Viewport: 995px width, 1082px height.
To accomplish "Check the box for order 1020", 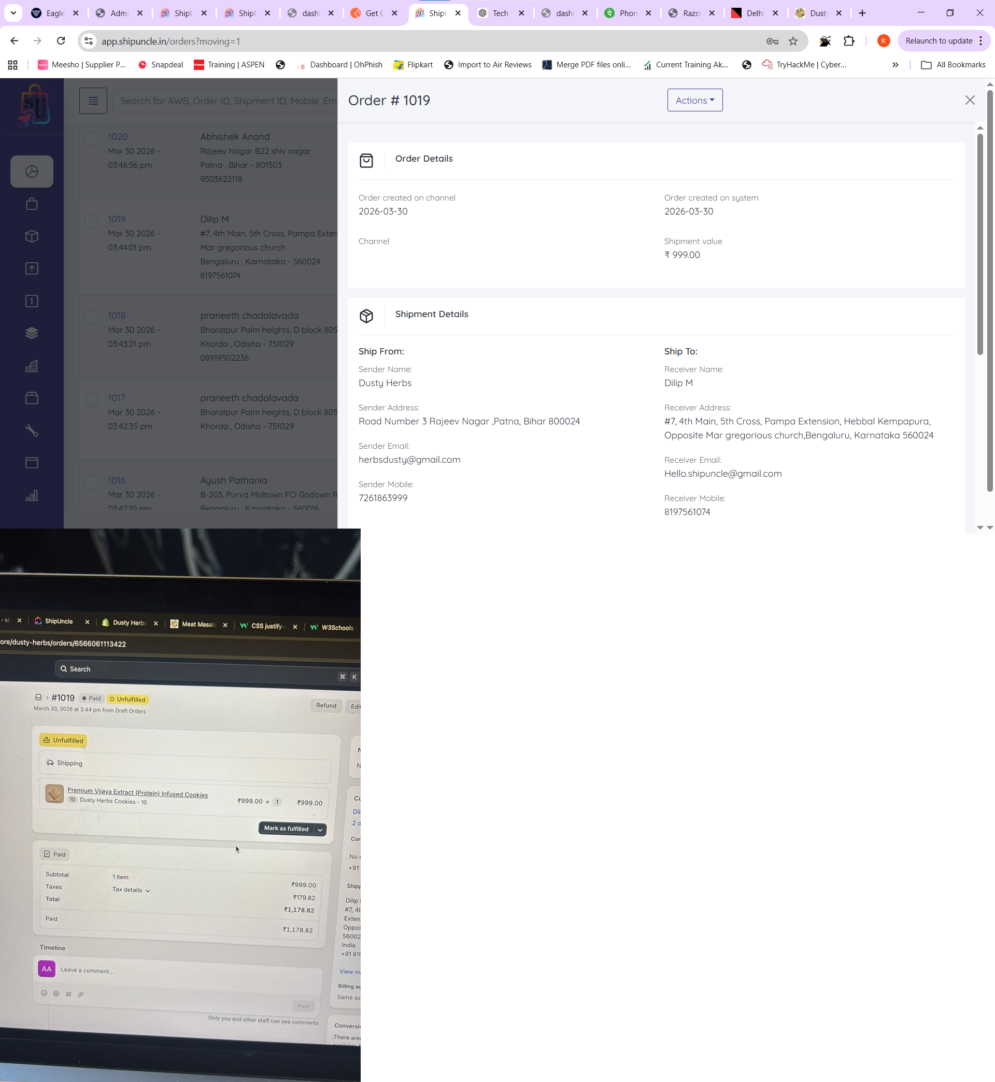I will [x=92, y=138].
